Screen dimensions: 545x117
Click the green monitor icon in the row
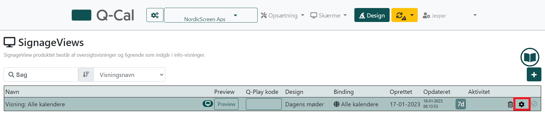[208, 104]
